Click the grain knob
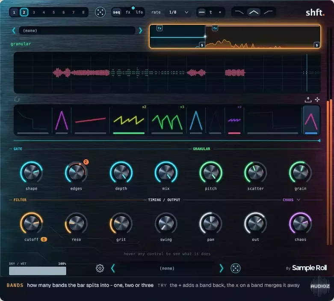 pyautogui.click(x=300, y=173)
